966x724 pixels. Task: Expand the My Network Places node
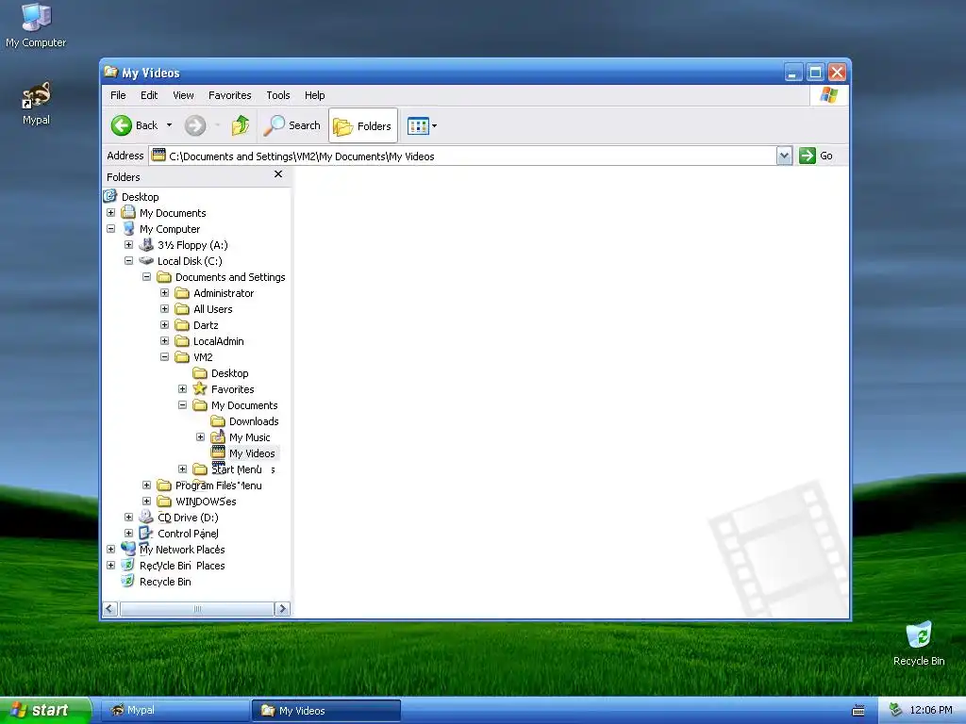click(111, 549)
